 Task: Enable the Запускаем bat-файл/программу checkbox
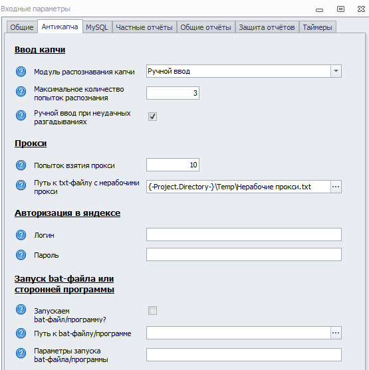coord(152,310)
